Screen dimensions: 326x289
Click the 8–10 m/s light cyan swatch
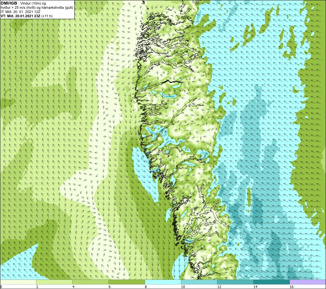[163, 282]
